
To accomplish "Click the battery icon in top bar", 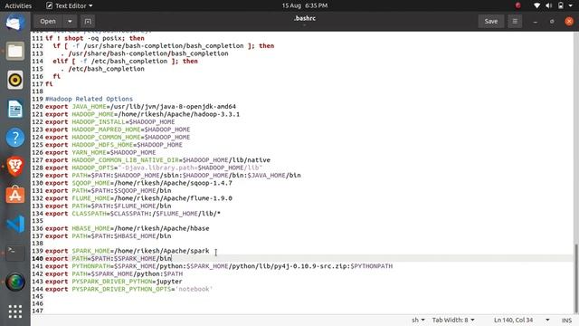I will point(561,5).
